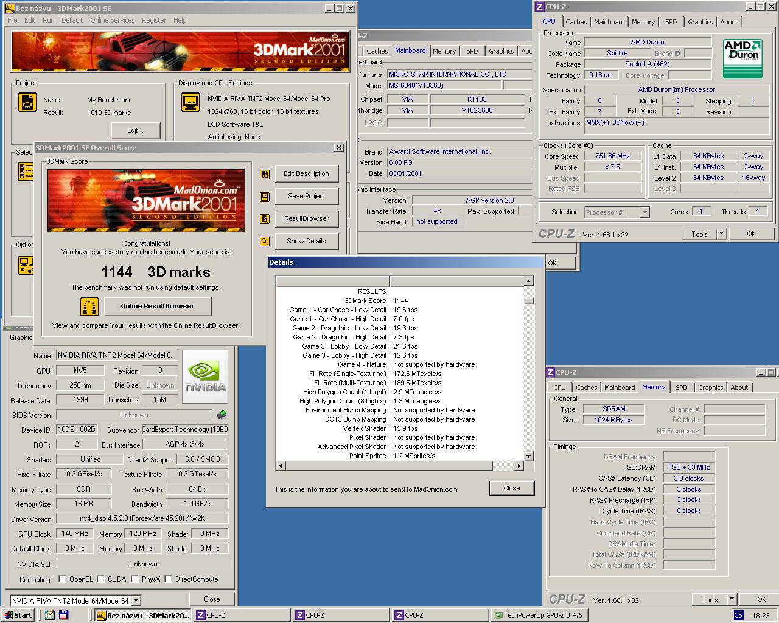The image size is (779, 623).
Task: Click the AMD Duron processor logo
Action: click(x=742, y=58)
